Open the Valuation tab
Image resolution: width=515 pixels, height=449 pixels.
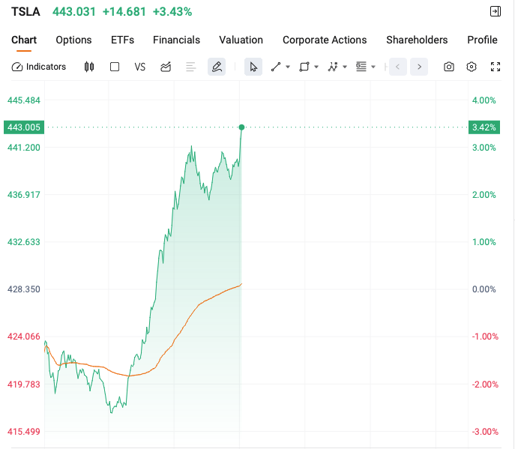tap(241, 40)
